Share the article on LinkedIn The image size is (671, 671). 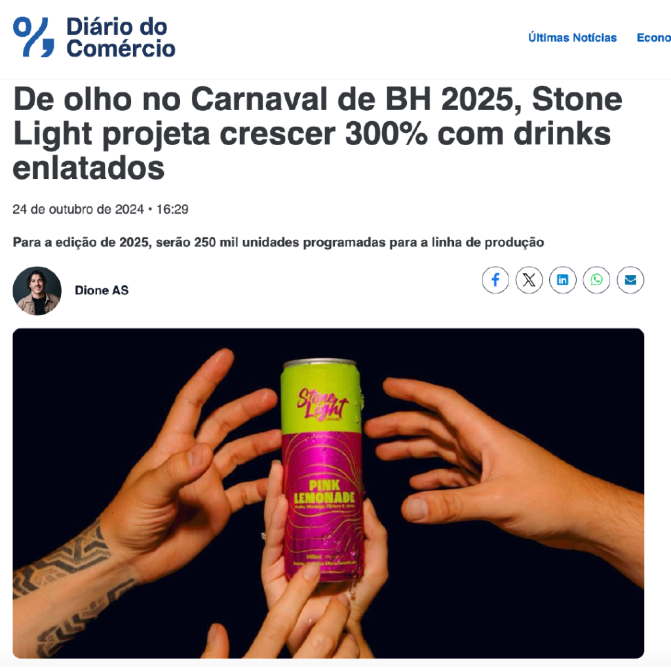click(563, 280)
